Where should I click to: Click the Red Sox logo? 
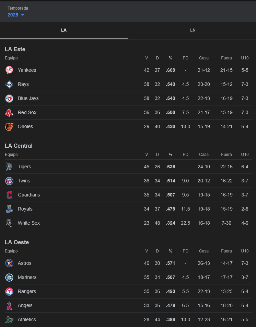point(9,113)
